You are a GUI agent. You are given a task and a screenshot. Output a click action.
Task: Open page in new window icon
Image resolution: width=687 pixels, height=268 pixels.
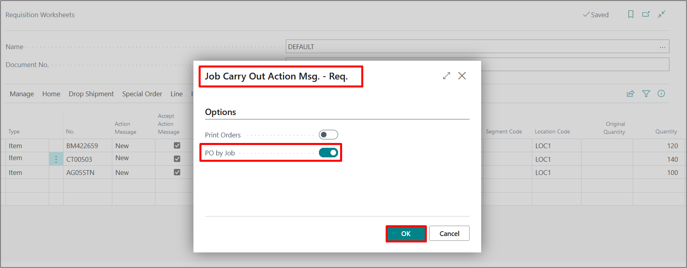(646, 14)
